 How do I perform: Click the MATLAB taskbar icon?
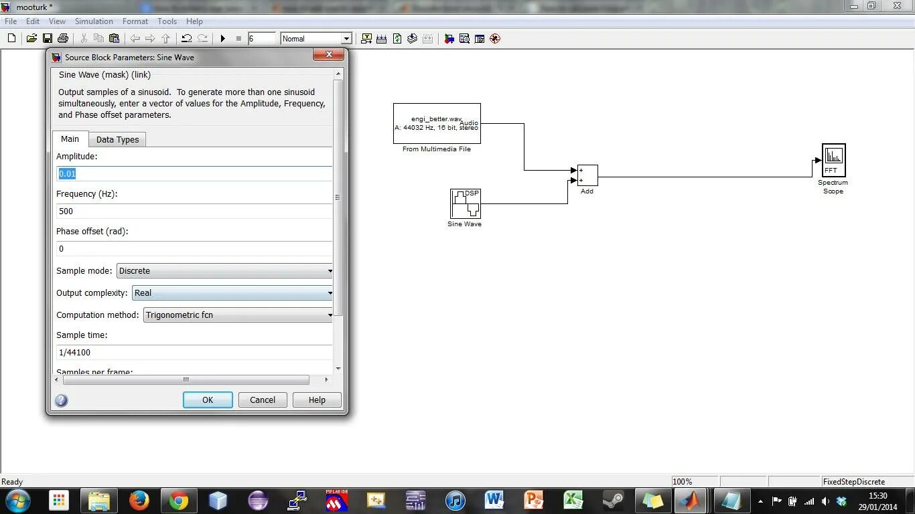coord(690,501)
